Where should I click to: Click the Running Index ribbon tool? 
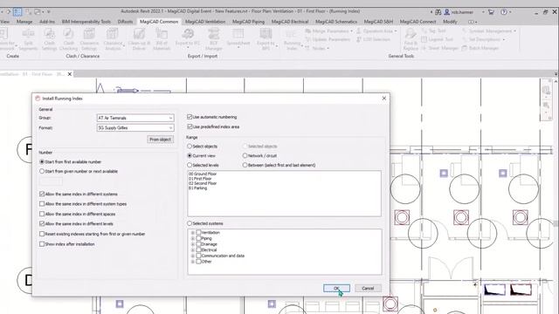coord(292,39)
